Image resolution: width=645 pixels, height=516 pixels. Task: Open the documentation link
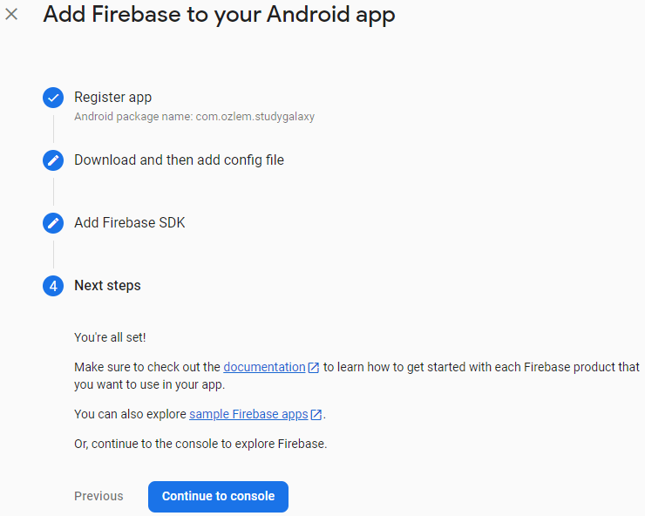click(264, 367)
